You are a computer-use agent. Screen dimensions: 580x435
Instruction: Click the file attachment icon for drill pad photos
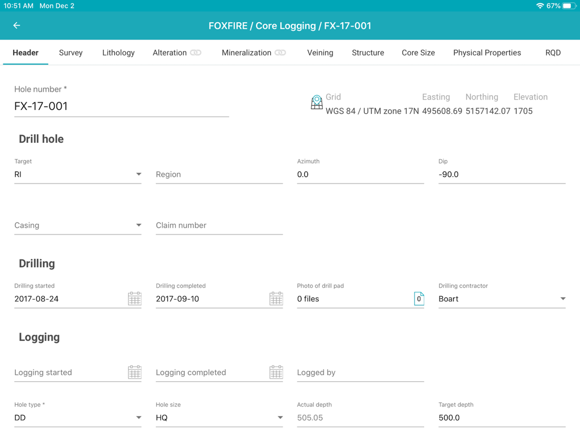point(419,298)
